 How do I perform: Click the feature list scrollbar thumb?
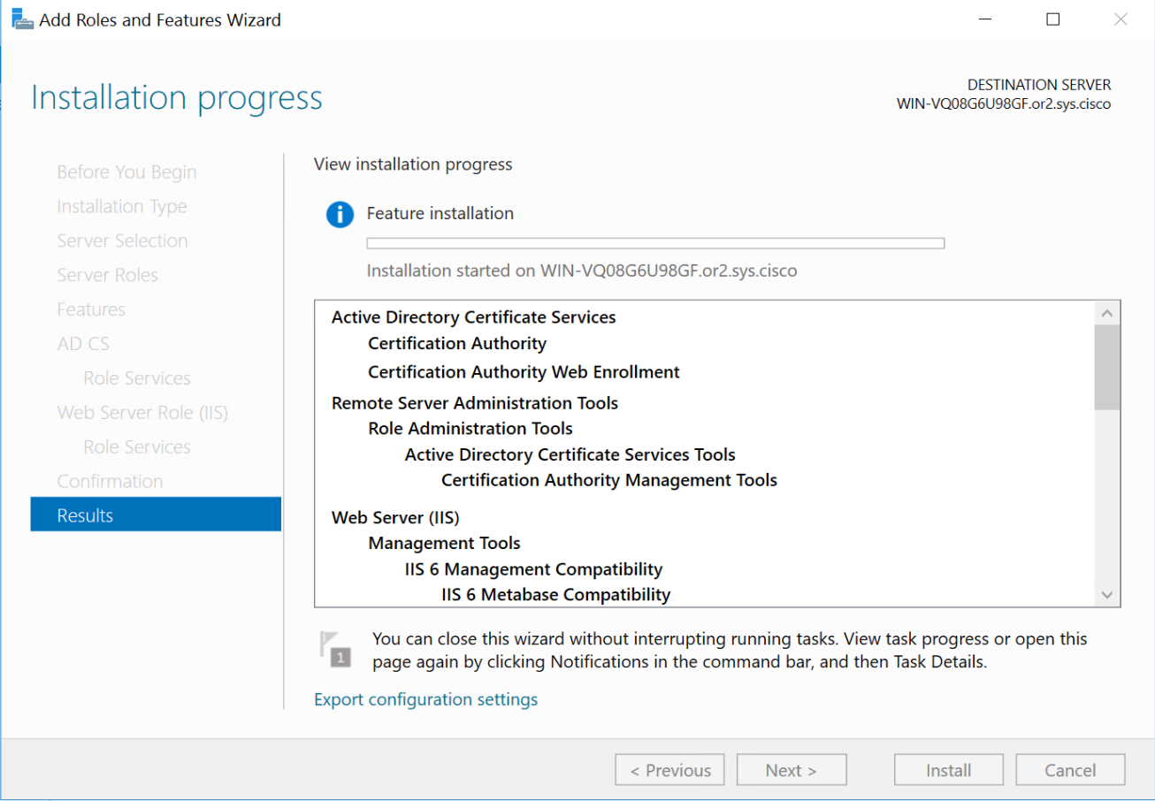point(1106,367)
